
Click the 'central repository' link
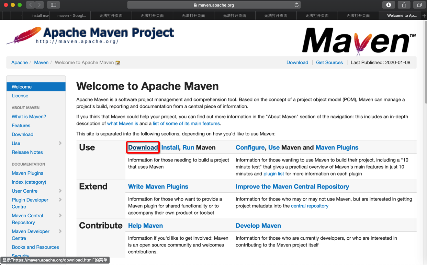[310, 206]
